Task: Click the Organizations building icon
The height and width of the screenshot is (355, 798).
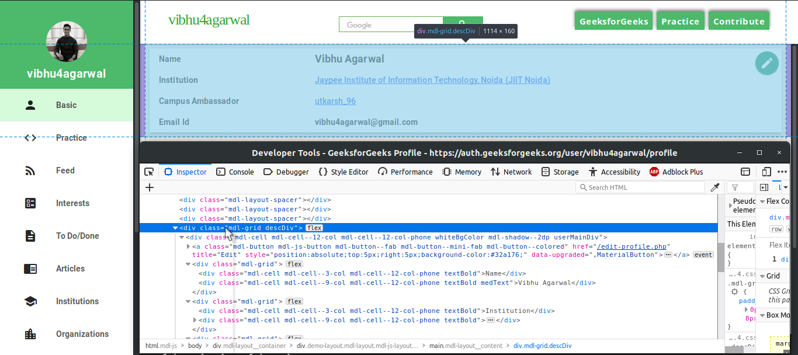Action: click(30, 334)
